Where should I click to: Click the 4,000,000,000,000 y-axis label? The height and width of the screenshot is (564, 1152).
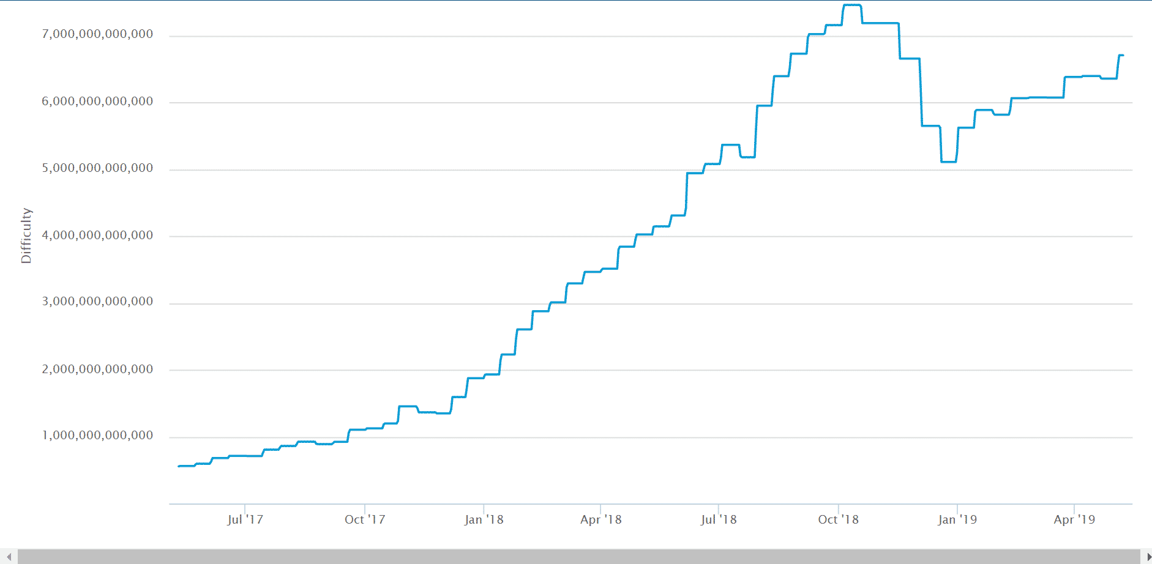coord(97,236)
